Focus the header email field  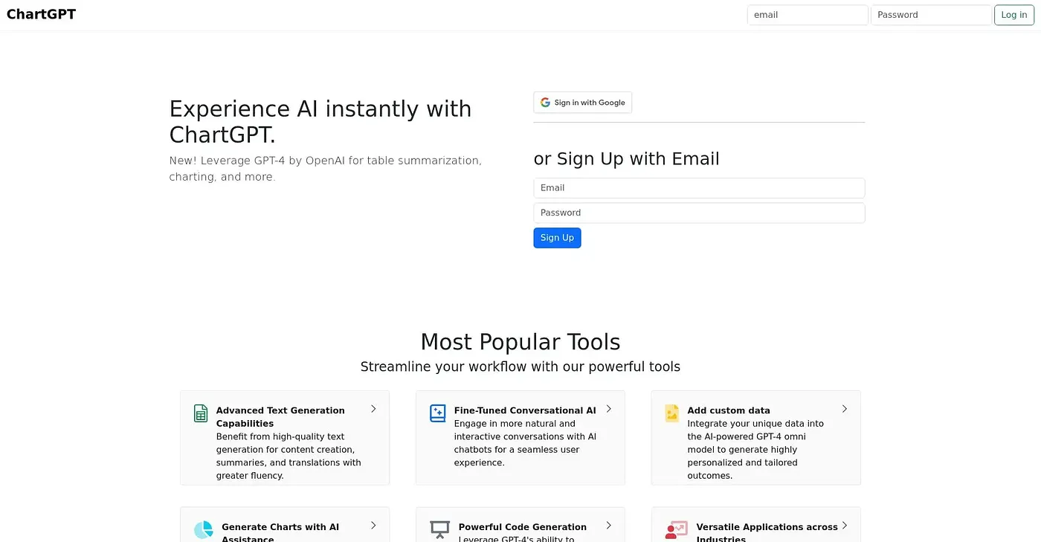pos(808,15)
